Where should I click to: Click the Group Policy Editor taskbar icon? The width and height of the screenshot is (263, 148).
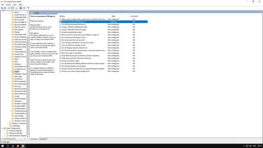[23, 146]
